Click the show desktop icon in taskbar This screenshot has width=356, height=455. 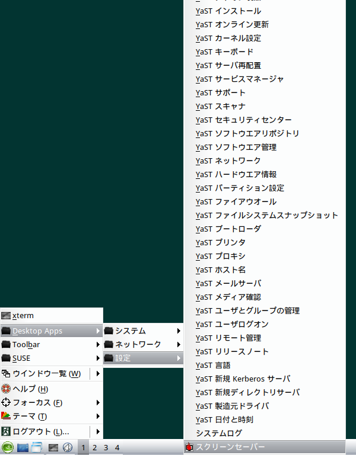click(x=23, y=447)
